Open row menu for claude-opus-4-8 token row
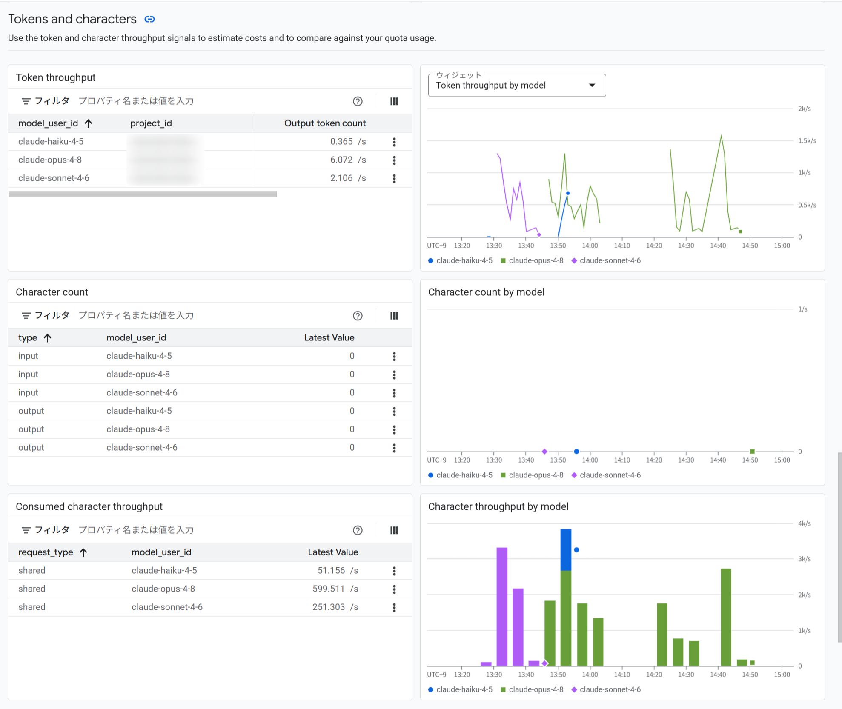The image size is (842, 709). (394, 160)
